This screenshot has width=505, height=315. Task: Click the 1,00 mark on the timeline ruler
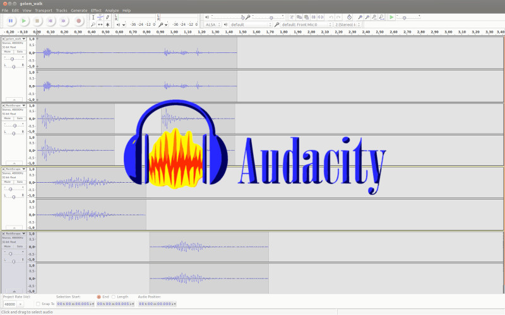tap(174, 32)
